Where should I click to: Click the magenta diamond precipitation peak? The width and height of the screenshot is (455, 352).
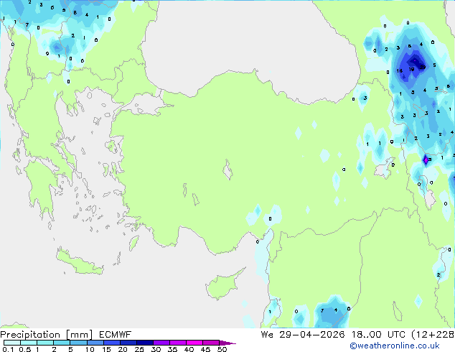coord(426,159)
